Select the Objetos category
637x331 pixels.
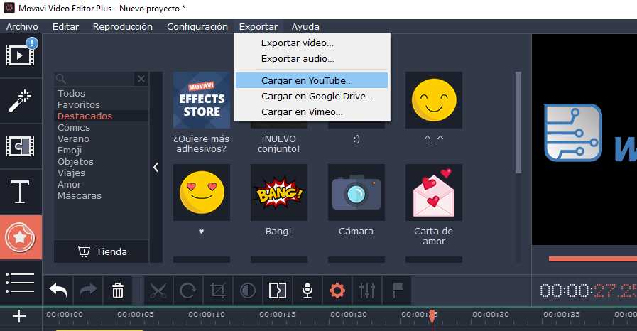pos(75,162)
